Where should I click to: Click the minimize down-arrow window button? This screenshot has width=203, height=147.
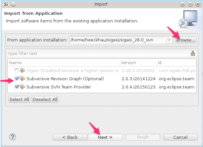click(x=183, y=4)
